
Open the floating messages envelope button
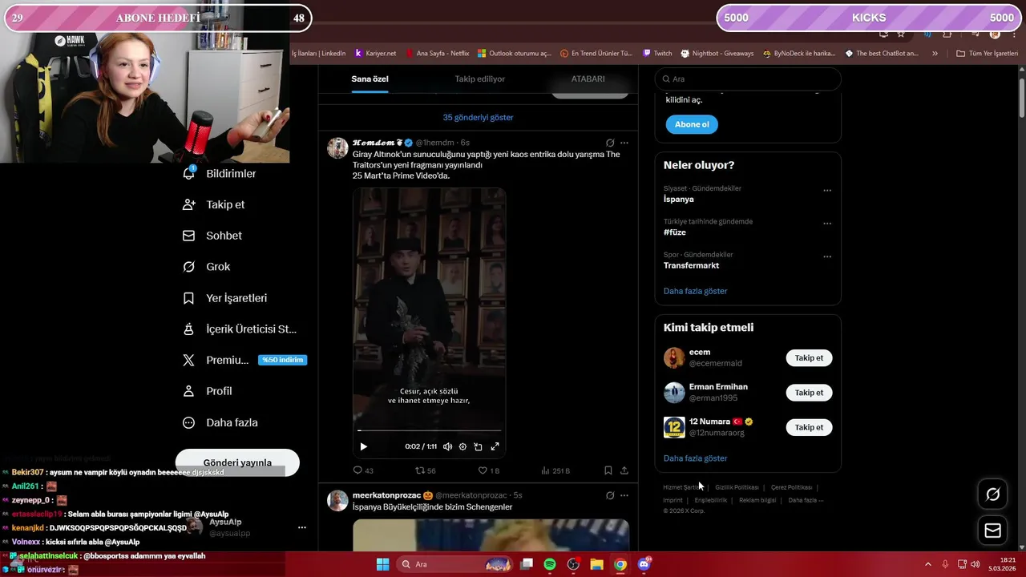pyautogui.click(x=992, y=531)
